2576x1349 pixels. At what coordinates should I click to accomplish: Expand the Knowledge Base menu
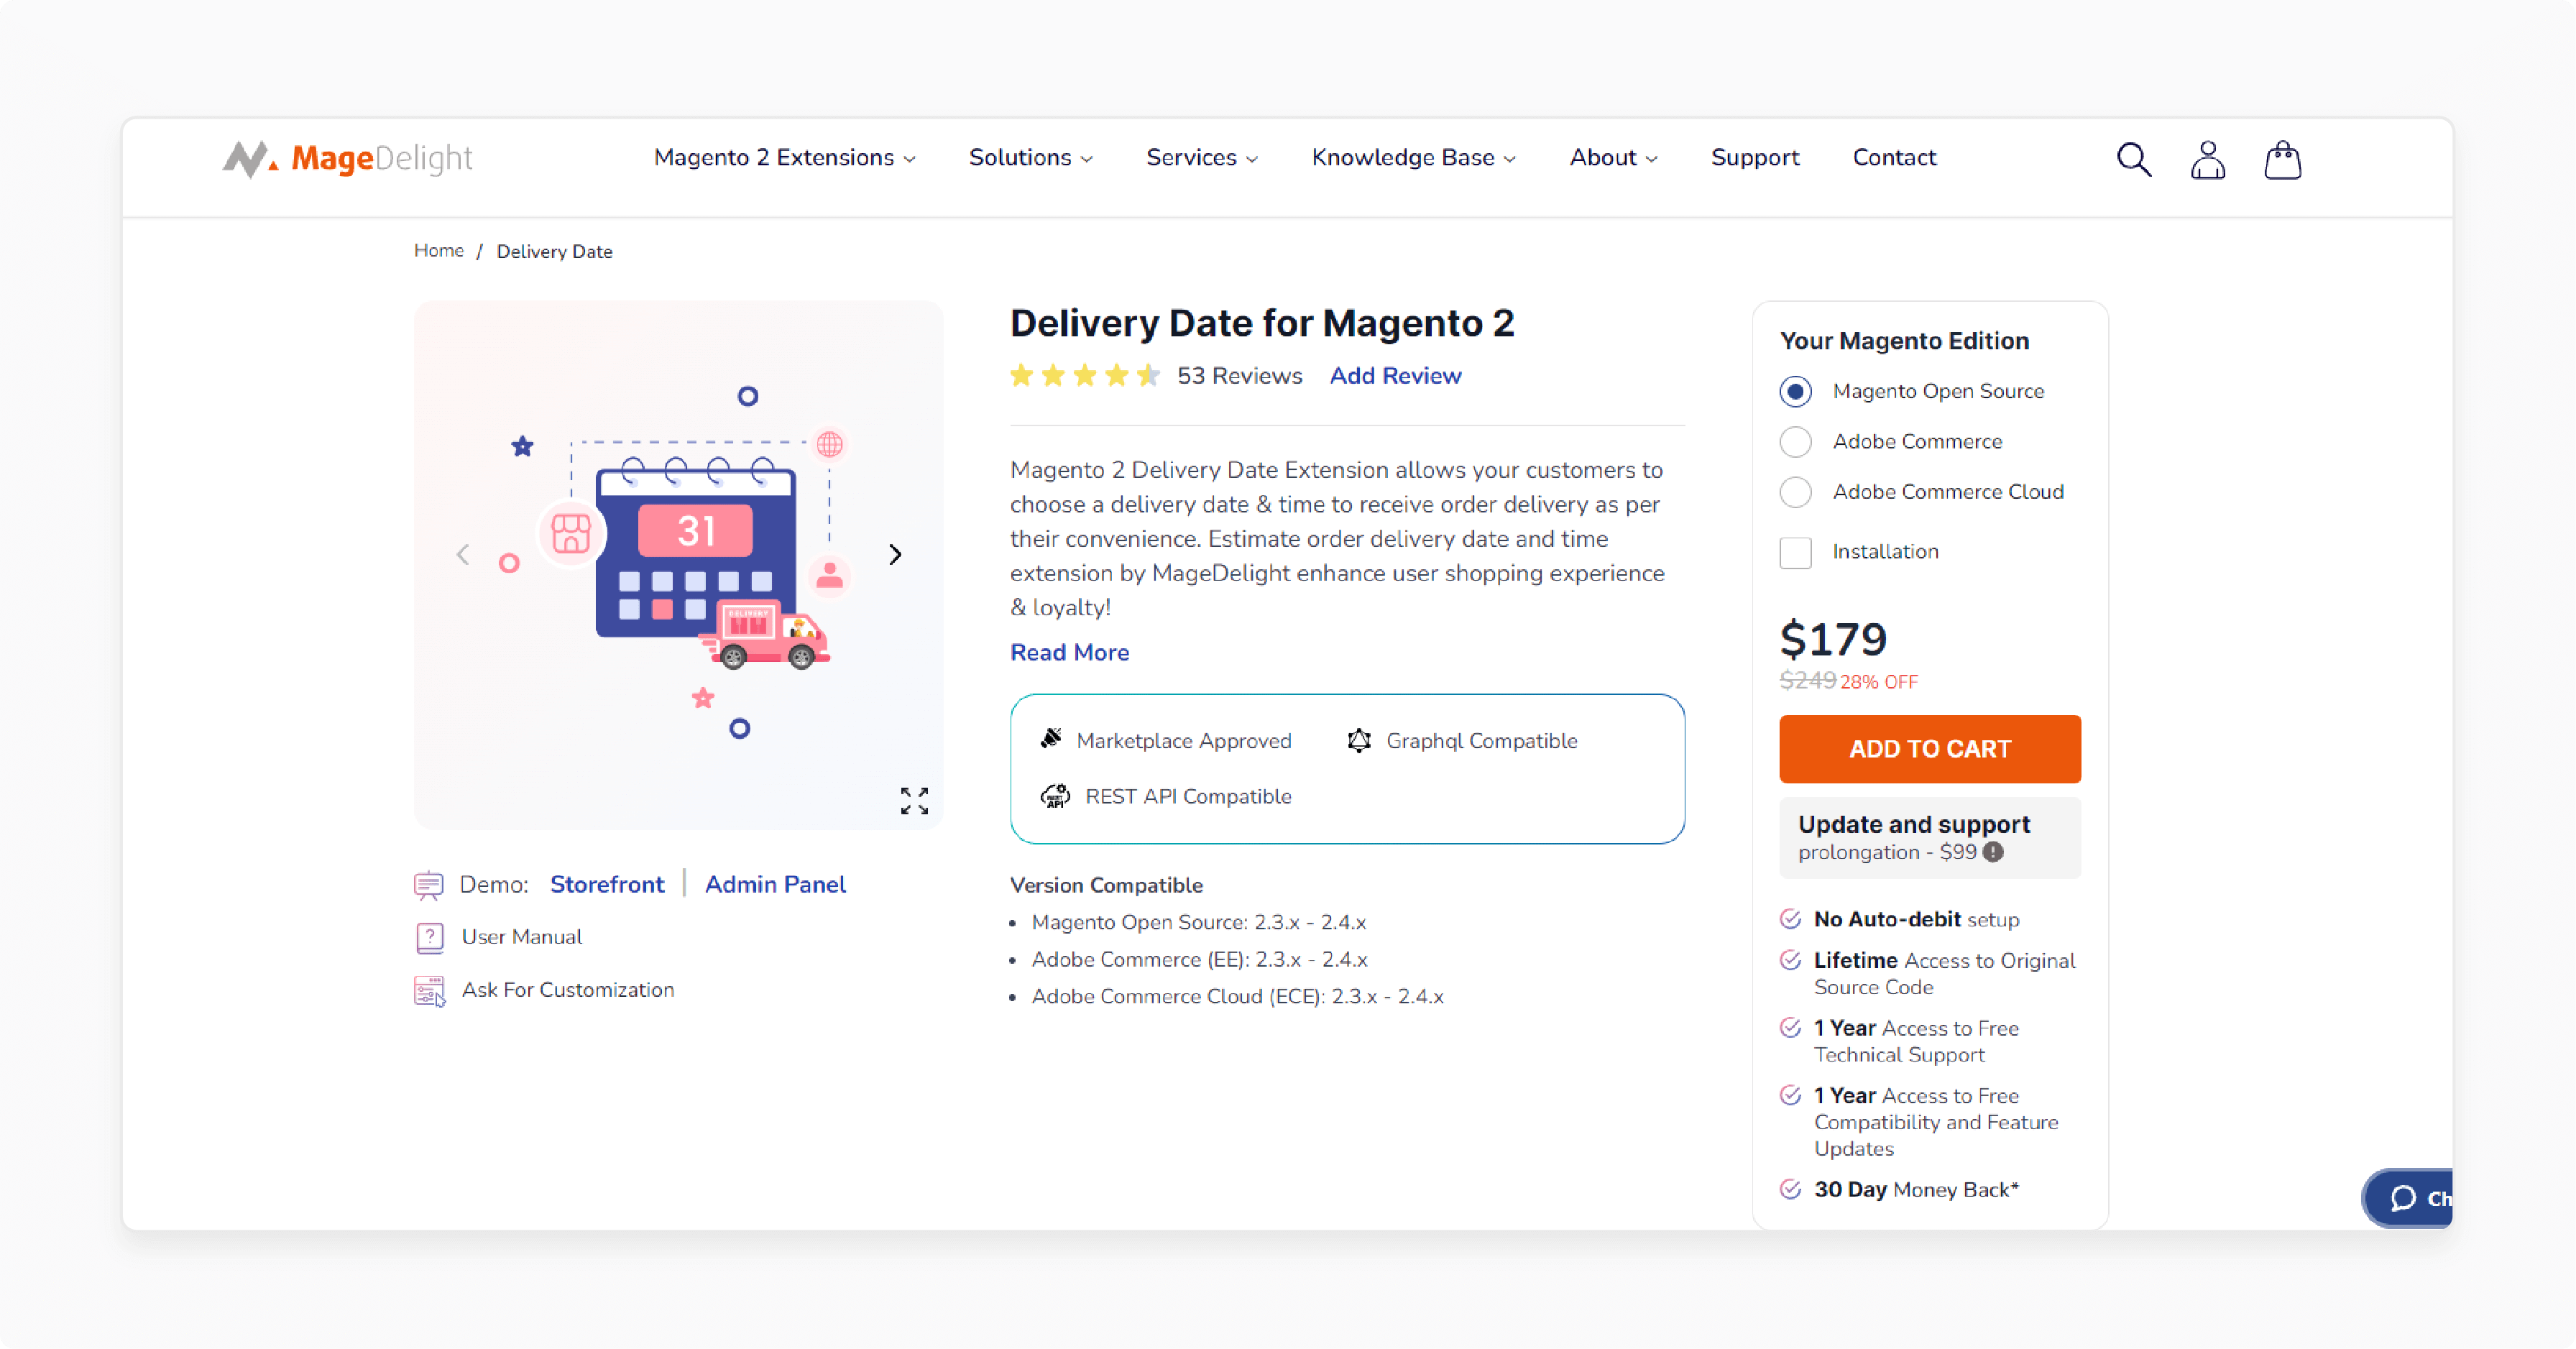coord(1413,158)
